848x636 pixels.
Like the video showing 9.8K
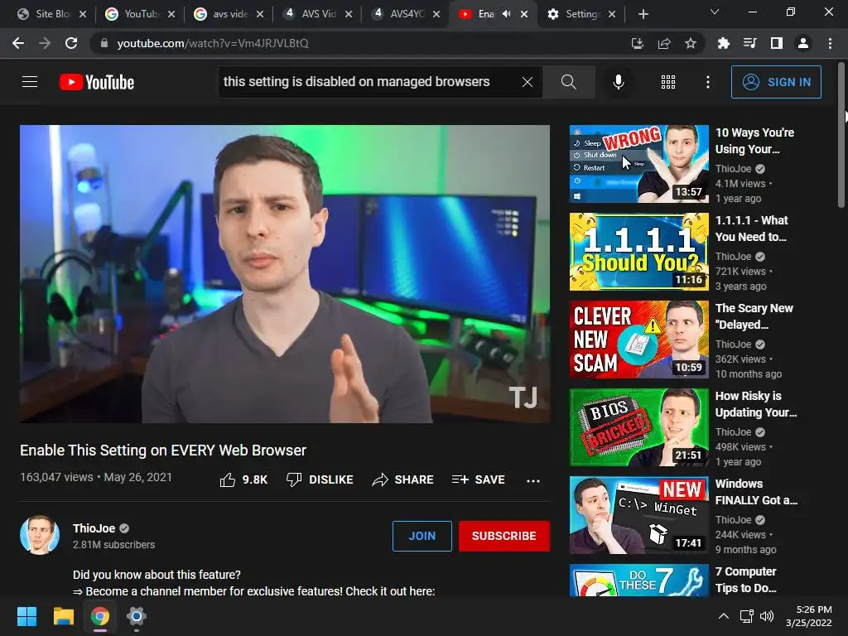tap(243, 479)
